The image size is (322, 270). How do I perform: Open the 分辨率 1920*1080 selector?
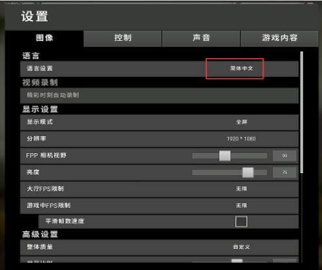point(241,139)
